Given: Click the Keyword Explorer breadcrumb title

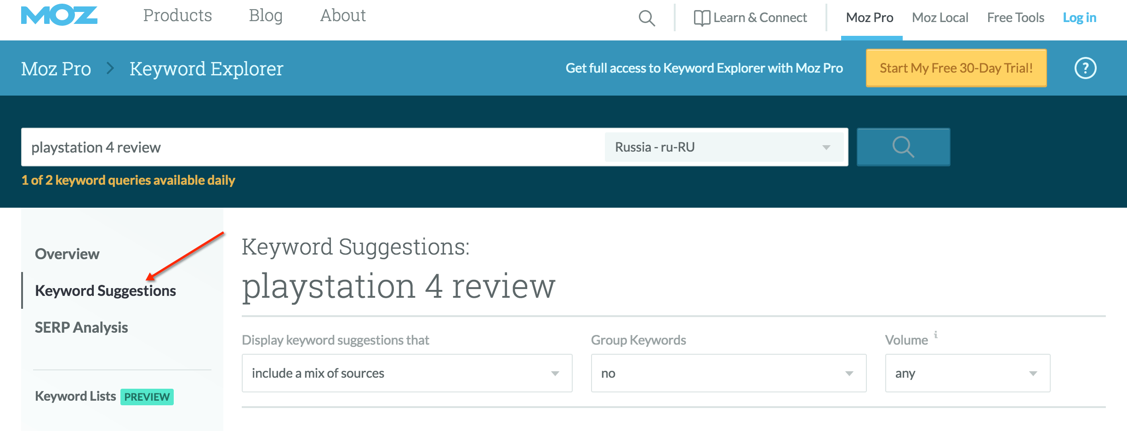Looking at the screenshot, I should pyautogui.click(x=206, y=69).
